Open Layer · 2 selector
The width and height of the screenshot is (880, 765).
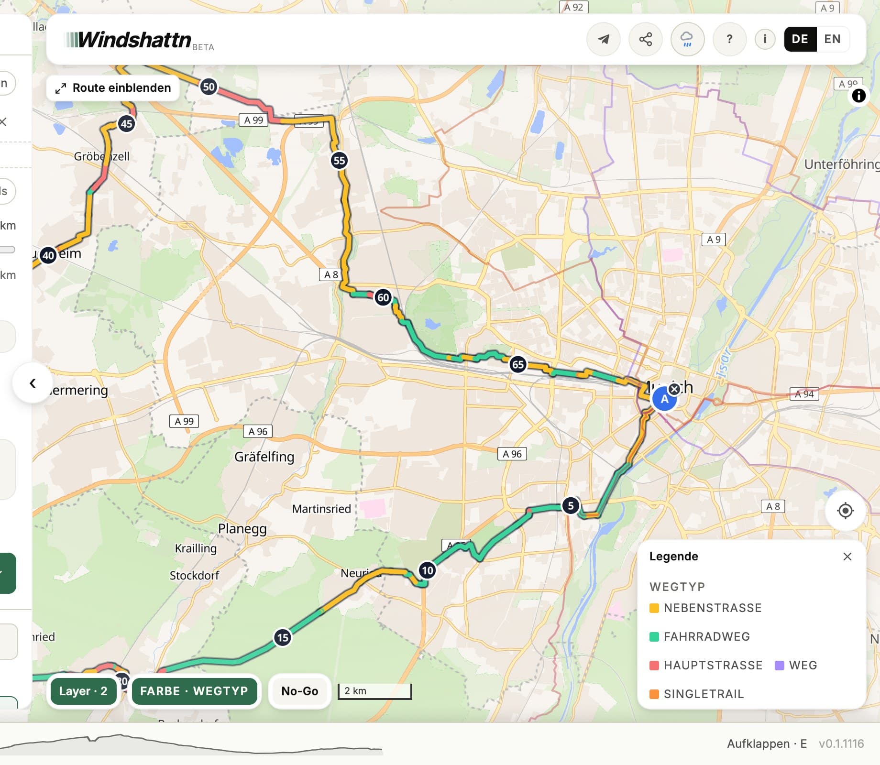pyautogui.click(x=83, y=691)
